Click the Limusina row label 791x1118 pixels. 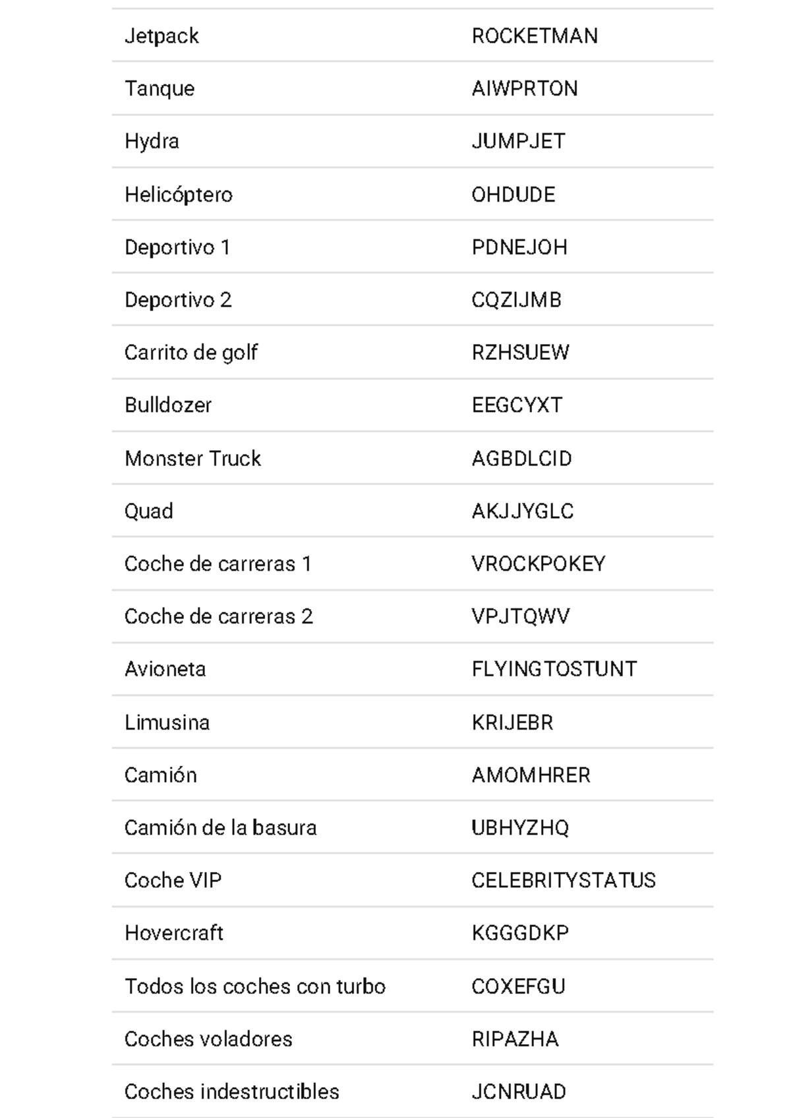coord(167,722)
